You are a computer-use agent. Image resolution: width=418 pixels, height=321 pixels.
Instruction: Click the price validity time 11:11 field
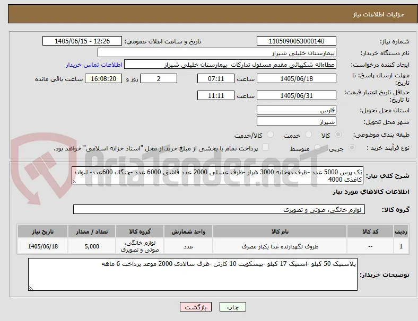click(x=216, y=95)
